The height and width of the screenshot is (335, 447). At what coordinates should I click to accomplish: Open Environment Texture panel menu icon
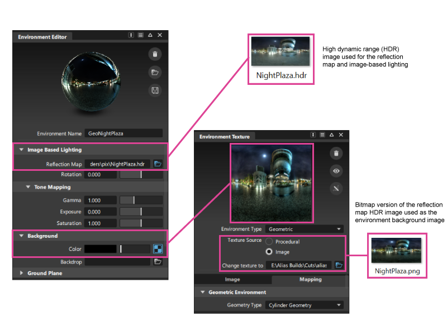pyautogui.click(x=322, y=135)
